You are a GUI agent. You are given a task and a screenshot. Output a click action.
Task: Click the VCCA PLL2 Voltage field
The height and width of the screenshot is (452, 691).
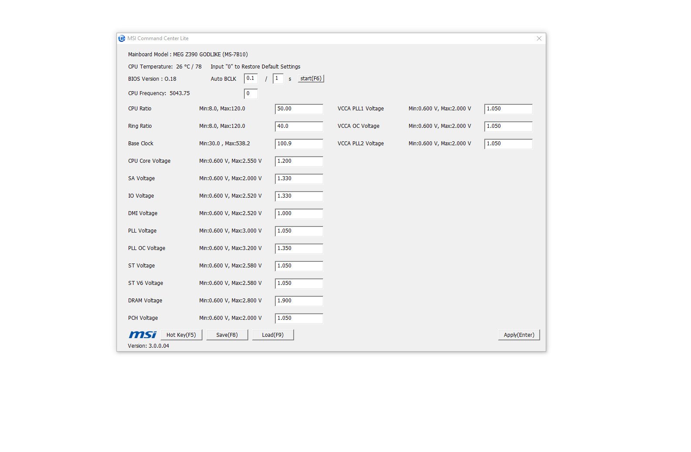point(509,144)
